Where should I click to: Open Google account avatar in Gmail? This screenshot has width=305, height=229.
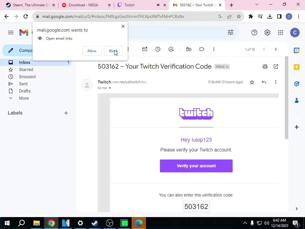[x=295, y=33]
